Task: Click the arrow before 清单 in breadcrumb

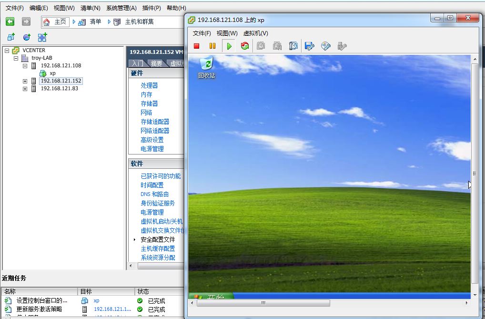Action: (x=74, y=21)
